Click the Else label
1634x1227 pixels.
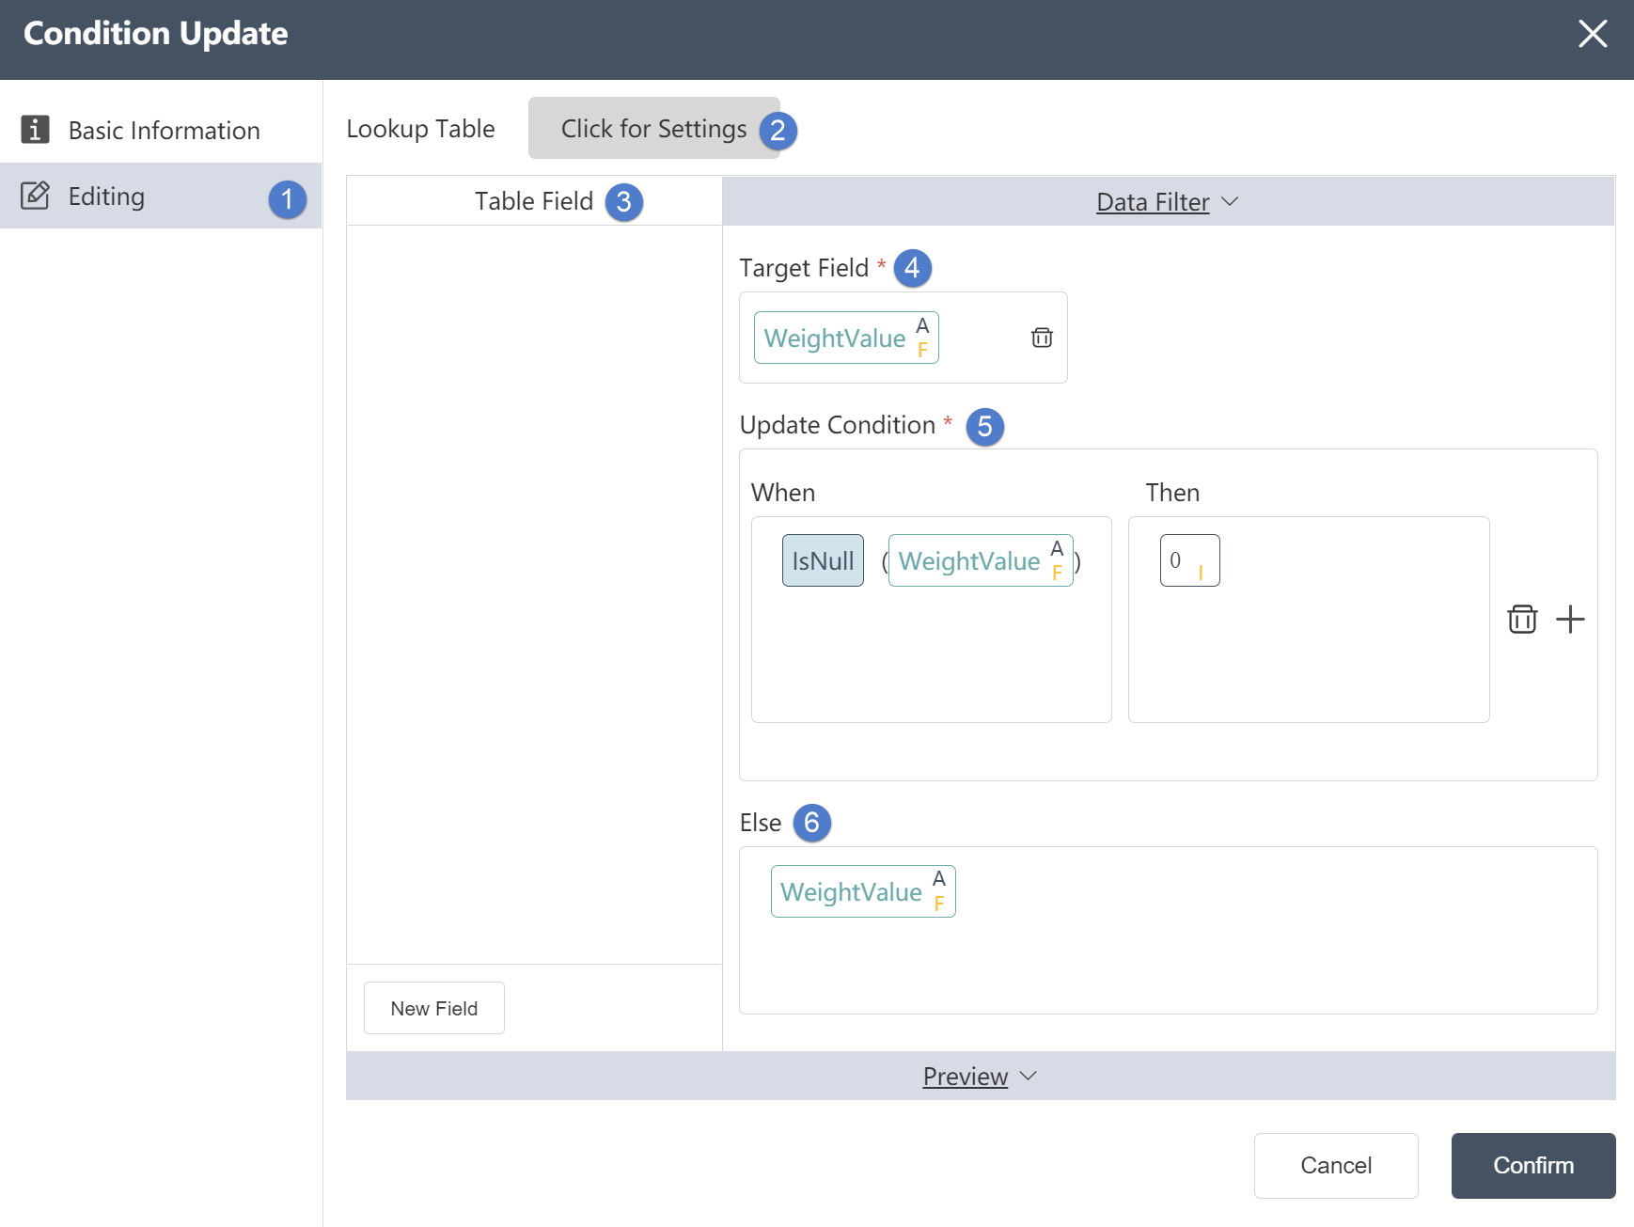click(x=761, y=823)
